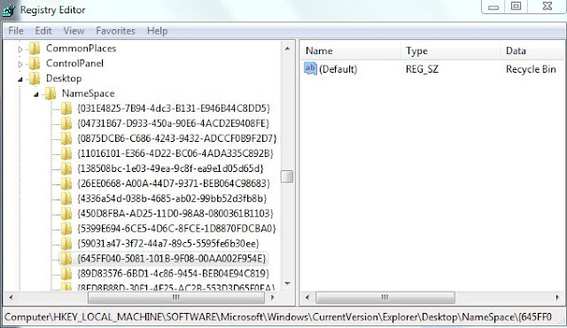Expand the CommonPlaces key
The height and width of the screenshot is (328, 567).
tap(20, 49)
